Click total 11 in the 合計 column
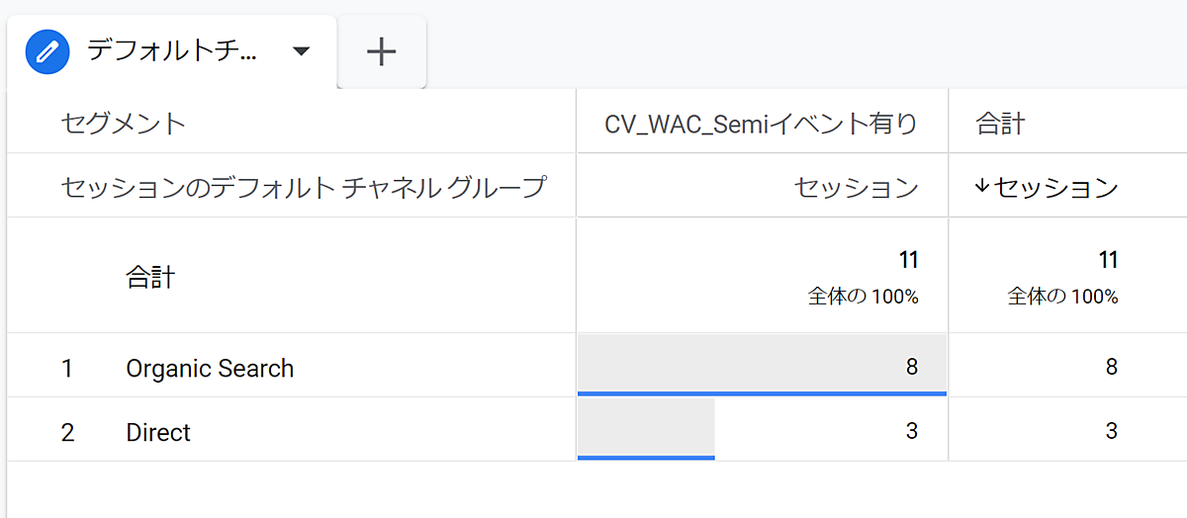This screenshot has width=1187, height=518. 1107,261
